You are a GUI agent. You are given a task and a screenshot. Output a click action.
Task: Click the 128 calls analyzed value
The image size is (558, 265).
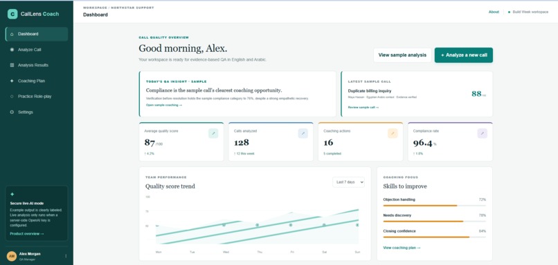click(242, 143)
